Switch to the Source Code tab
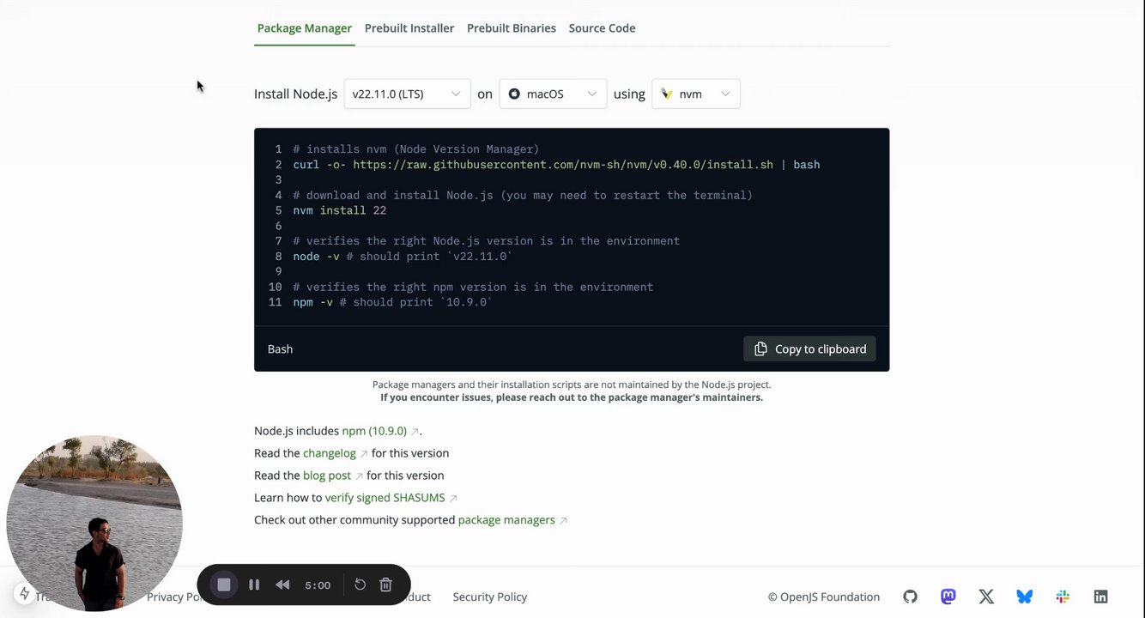Screen dimensions: 1145x618 click(602, 28)
